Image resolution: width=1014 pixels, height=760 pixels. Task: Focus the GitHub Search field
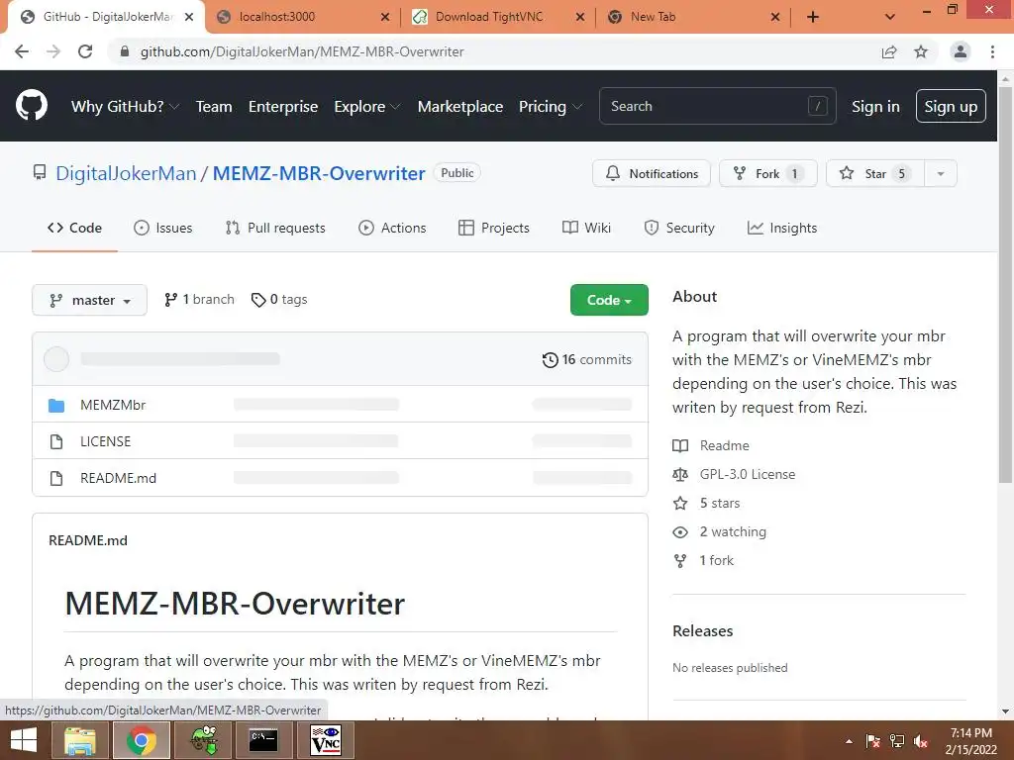(718, 106)
